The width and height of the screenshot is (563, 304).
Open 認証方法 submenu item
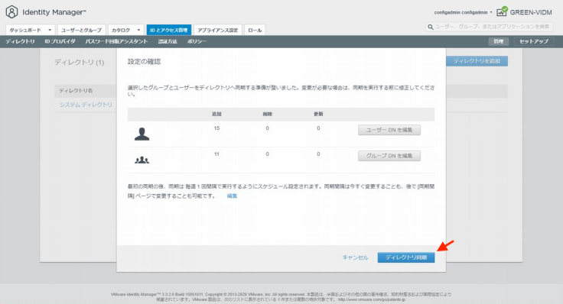(x=168, y=41)
